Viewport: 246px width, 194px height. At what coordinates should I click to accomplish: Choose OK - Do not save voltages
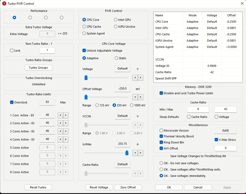(179, 163)
